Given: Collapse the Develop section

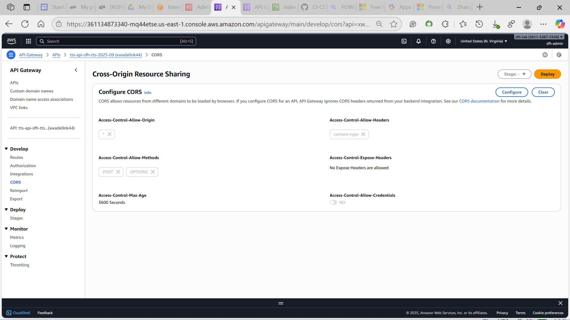Looking at the screenshot, I should click(6, 149).
